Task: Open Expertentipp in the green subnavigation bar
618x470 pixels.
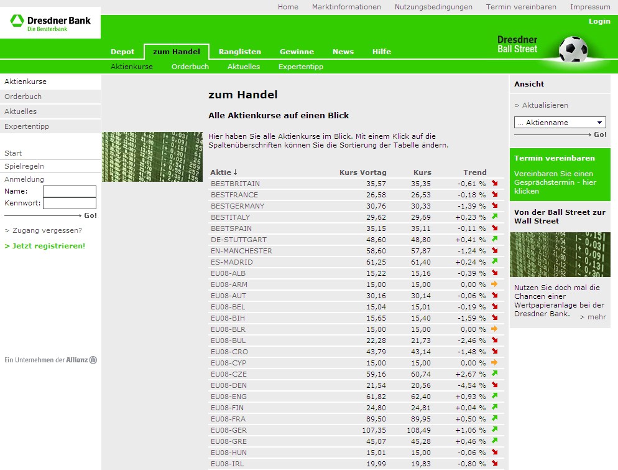Action: [301, 67]
